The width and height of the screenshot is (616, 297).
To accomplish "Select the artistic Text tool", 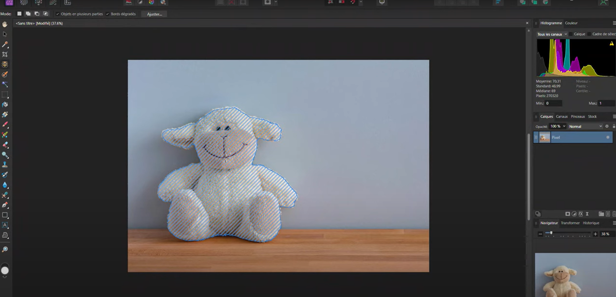I will pos(5,225).
